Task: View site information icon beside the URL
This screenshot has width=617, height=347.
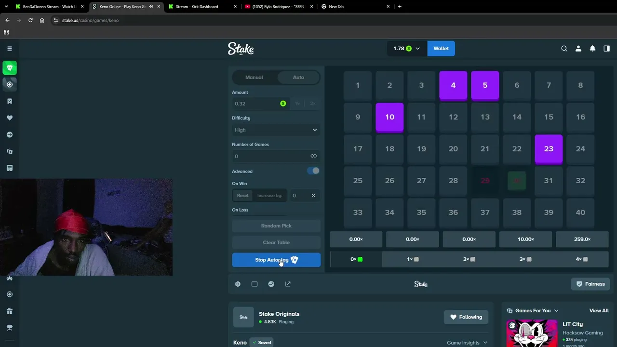Action: (56, 20)
